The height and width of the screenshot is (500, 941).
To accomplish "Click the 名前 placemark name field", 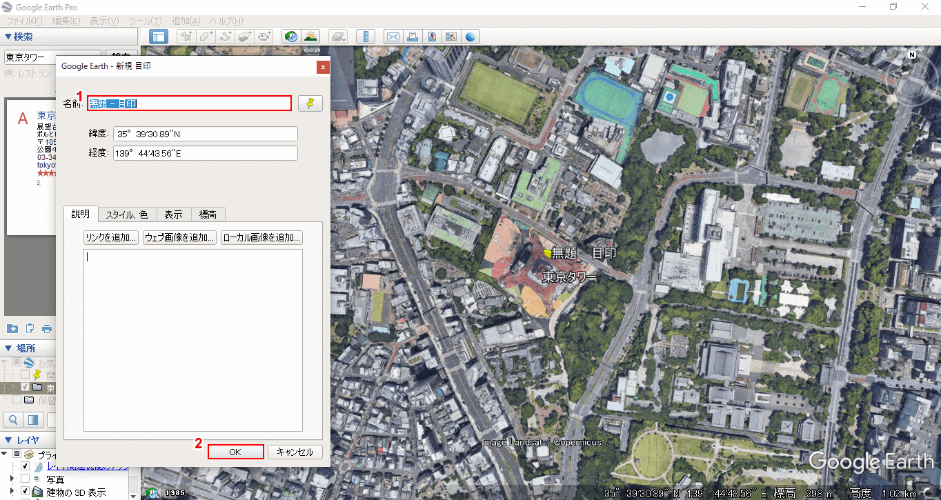I will click(189, 103).
